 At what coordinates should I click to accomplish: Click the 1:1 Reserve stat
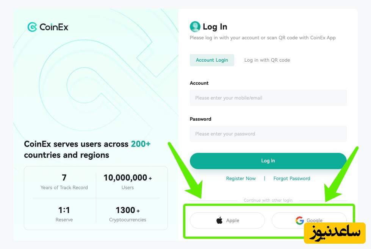point(64,214)
